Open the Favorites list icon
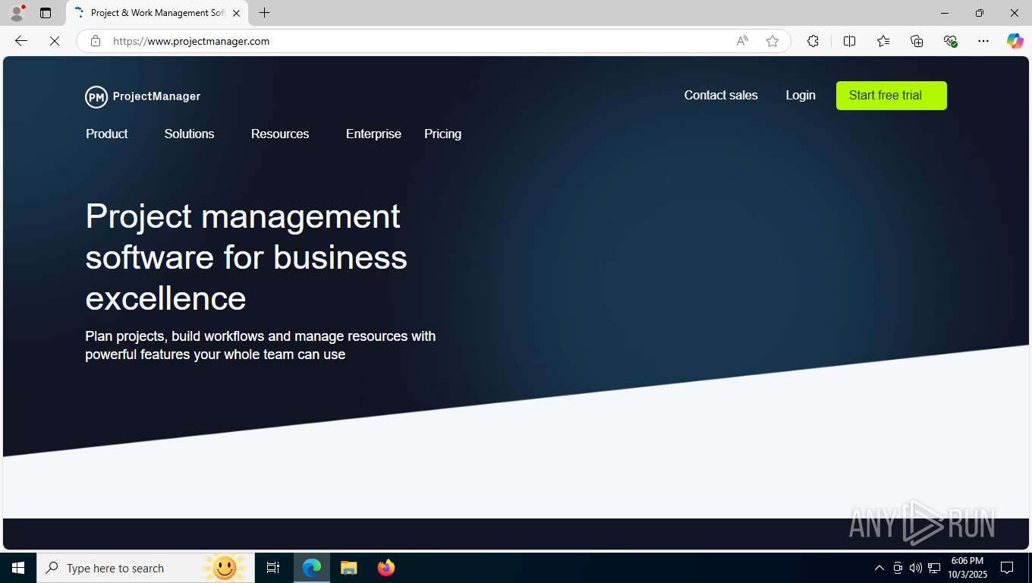Screen dimensions: 1032x583 [x=883, y=41]
